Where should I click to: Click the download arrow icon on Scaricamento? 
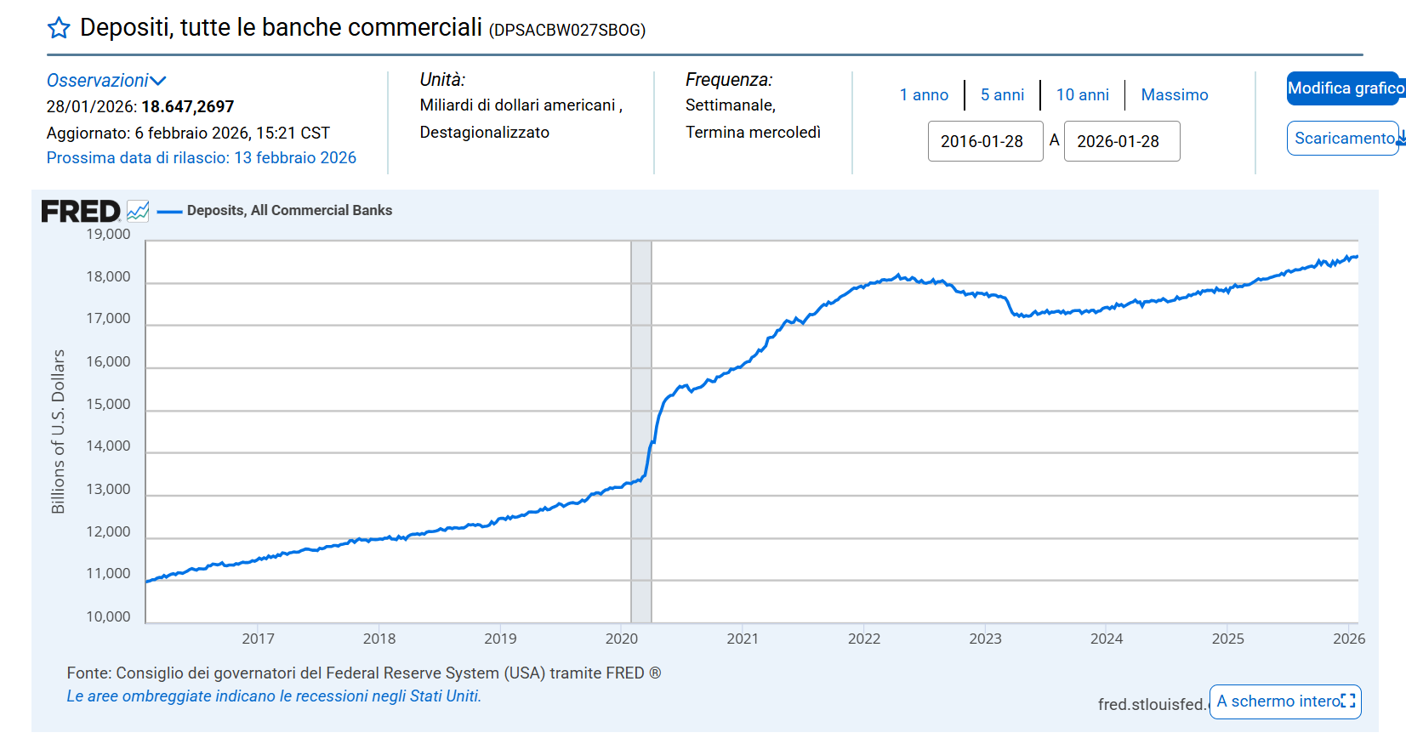(1400, 138)
